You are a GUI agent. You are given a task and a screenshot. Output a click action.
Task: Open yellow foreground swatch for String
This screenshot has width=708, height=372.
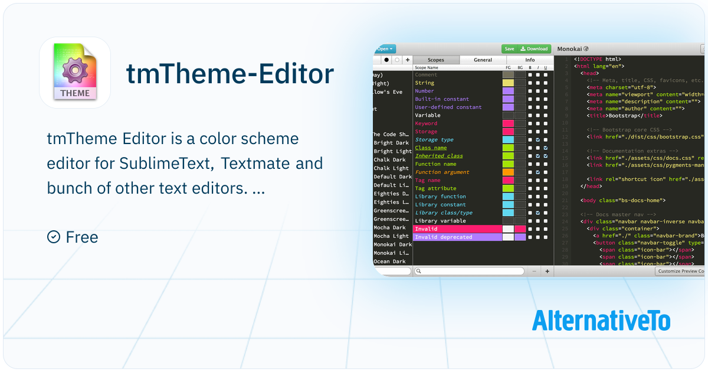508,83
